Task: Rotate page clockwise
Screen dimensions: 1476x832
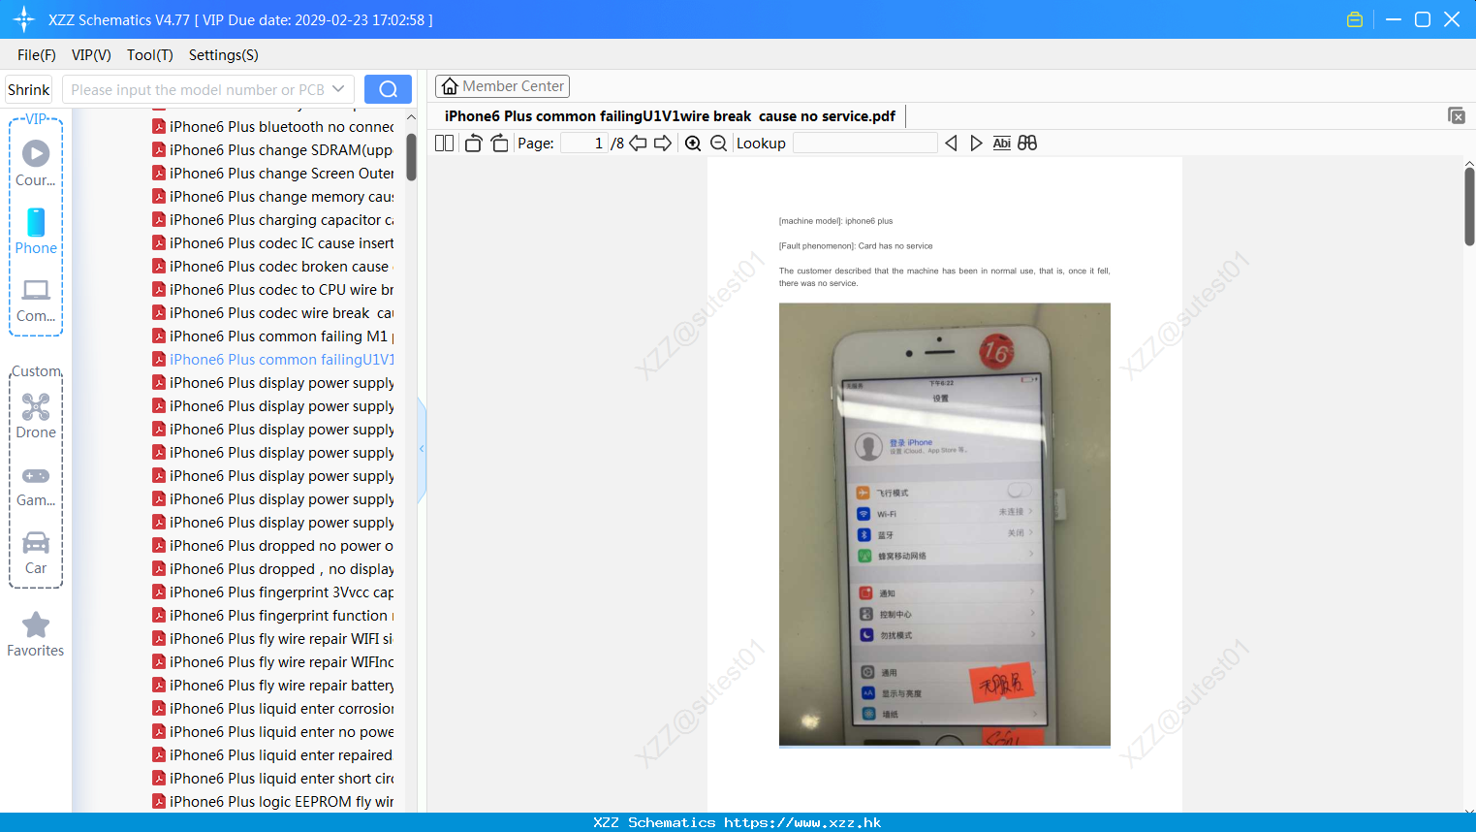Action: [499, 144]
